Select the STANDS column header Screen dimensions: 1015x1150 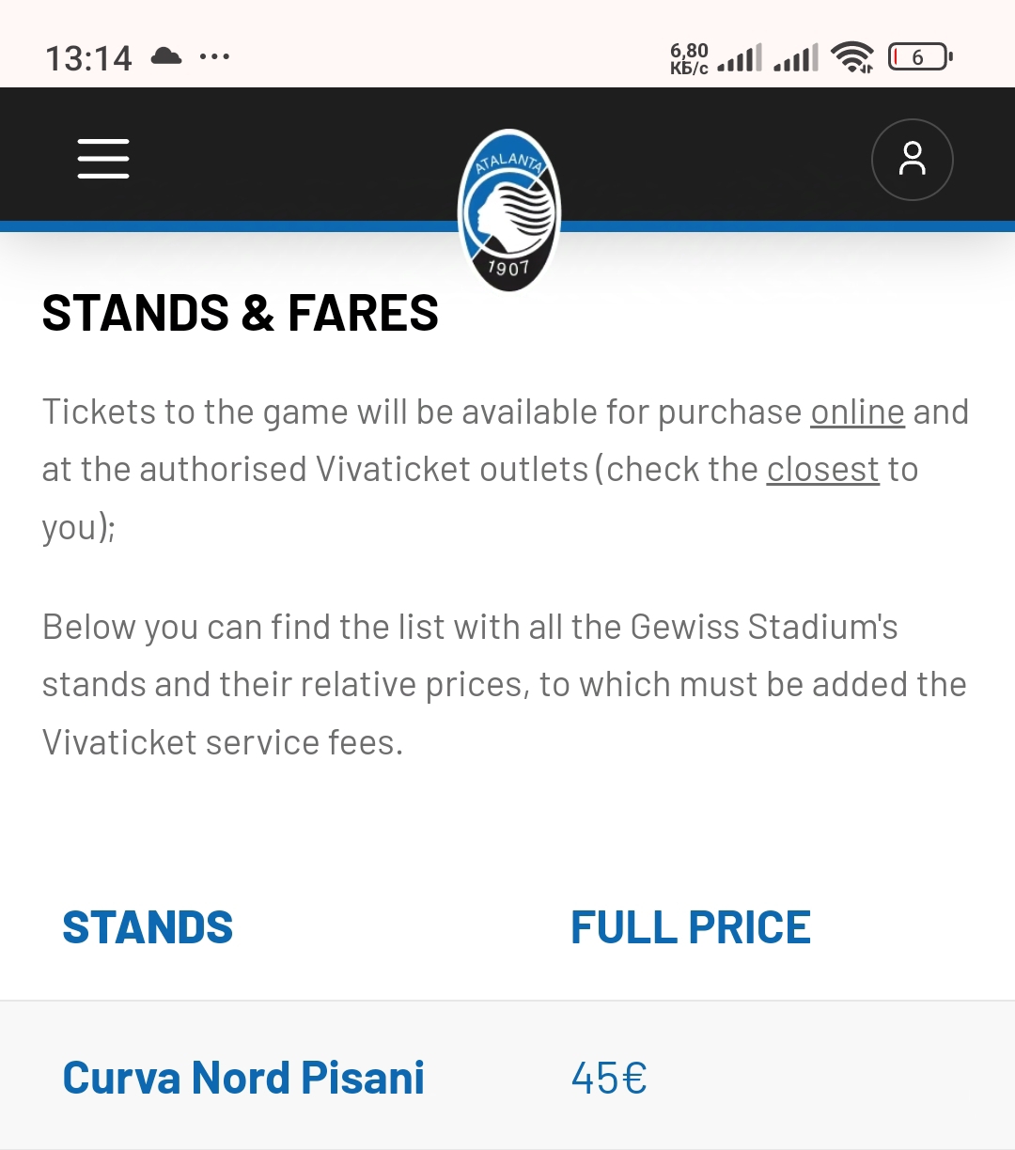(x=148, y=928)
